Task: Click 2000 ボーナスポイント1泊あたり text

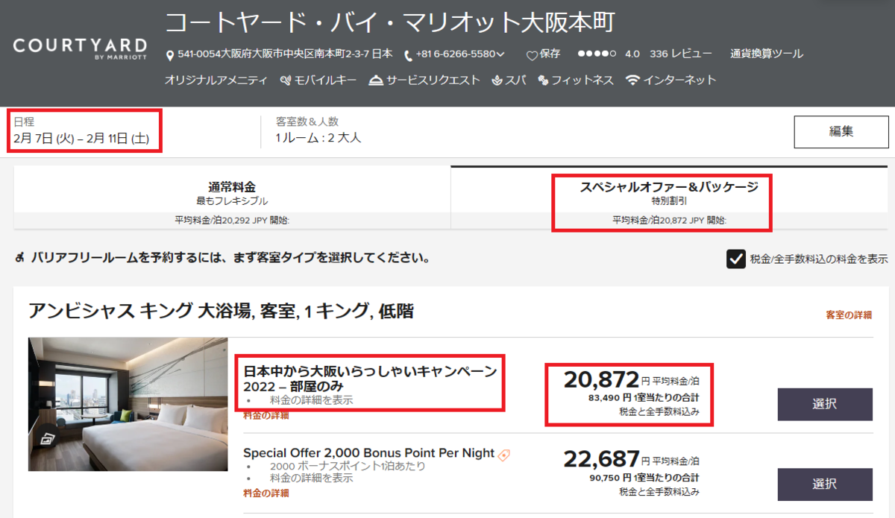Action: pyautogui.click(x=348, y=467)
